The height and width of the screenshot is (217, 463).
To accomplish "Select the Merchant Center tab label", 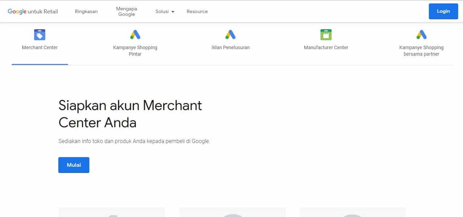I will pyautogui.click(x=40, y=48).
